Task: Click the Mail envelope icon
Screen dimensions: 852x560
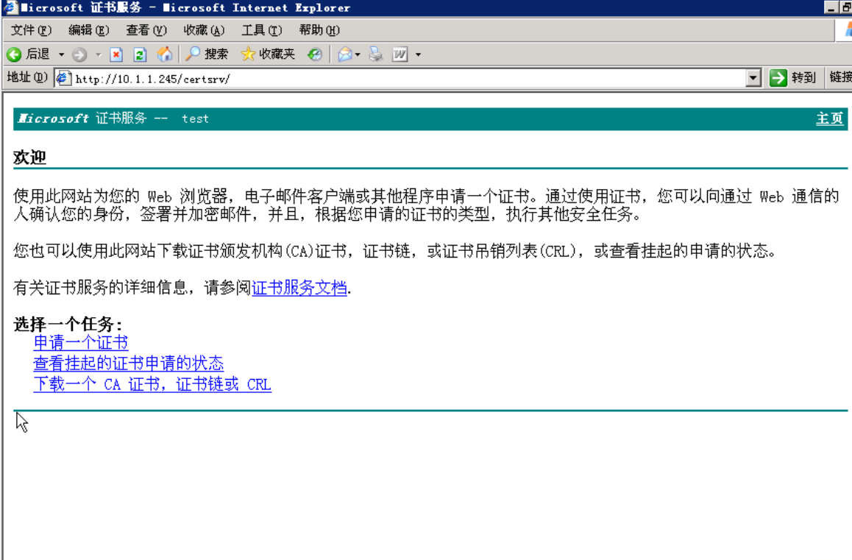Action: (x=344, y=54)
